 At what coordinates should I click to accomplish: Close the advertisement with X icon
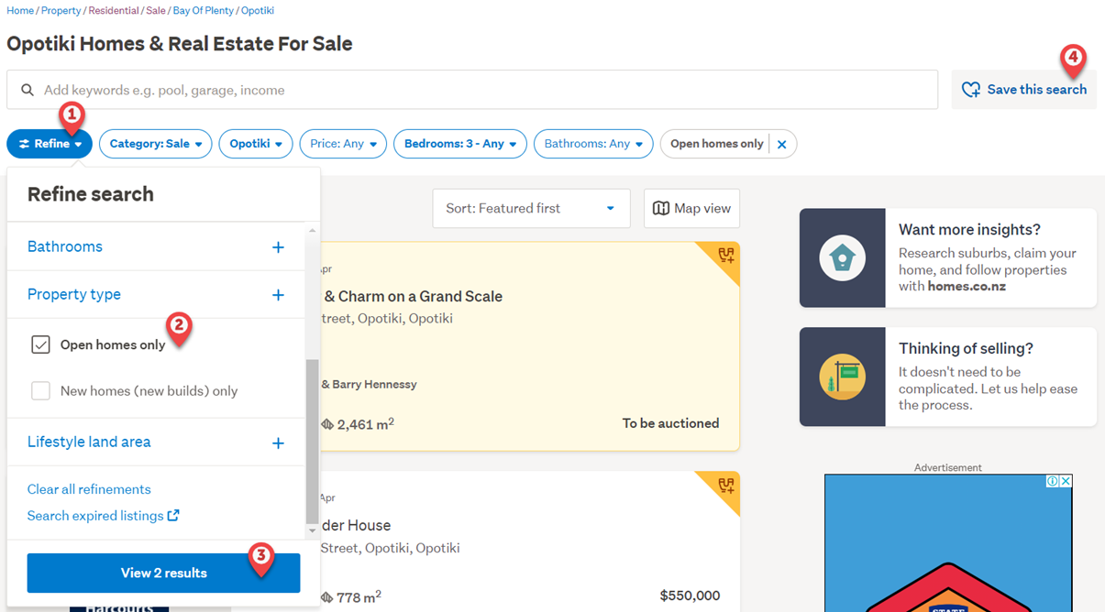(1066, 481)
